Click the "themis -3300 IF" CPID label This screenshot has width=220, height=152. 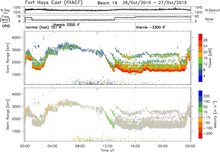click(x=151, y=27)
